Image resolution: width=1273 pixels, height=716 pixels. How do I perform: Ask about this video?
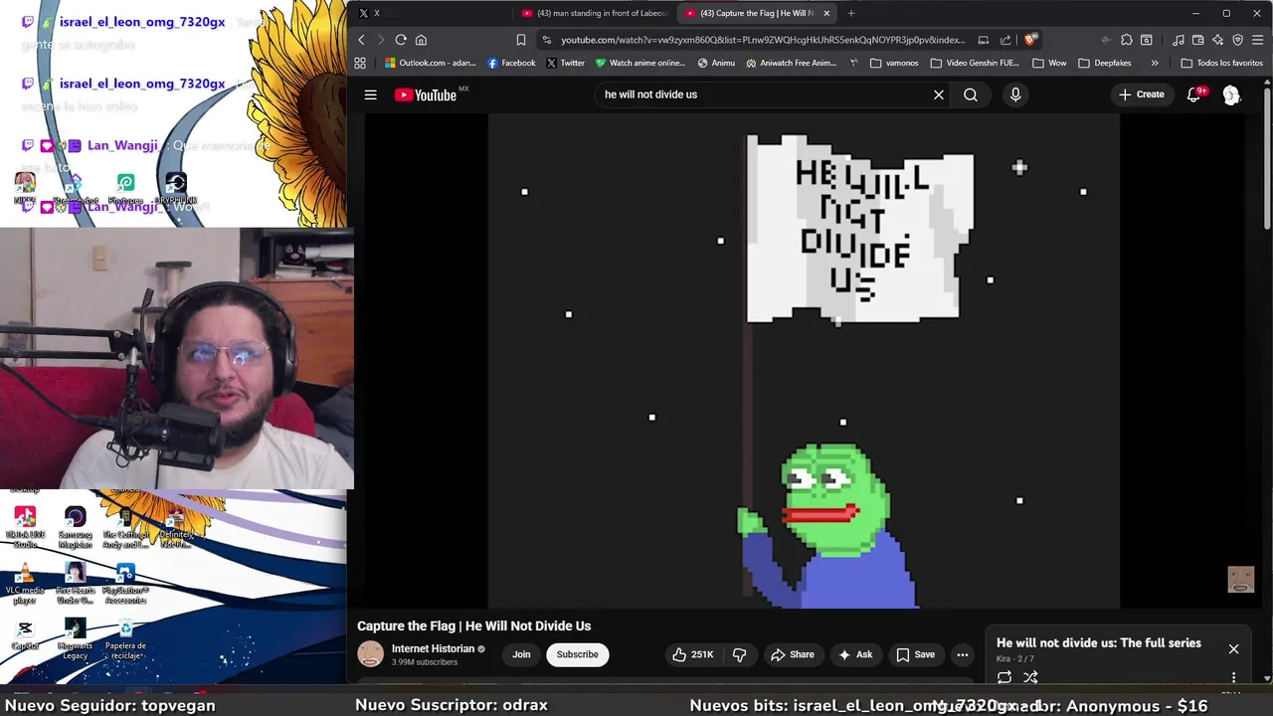[855, 654]
